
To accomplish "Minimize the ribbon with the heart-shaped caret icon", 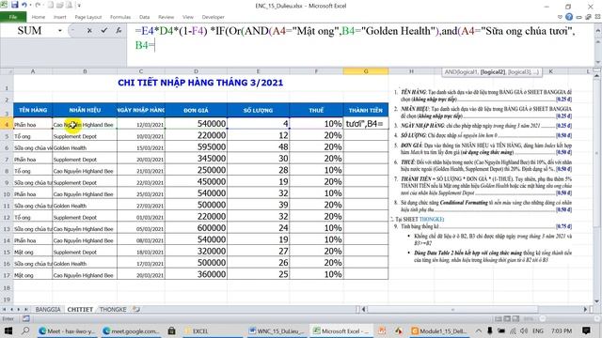I will click(560, 17).
